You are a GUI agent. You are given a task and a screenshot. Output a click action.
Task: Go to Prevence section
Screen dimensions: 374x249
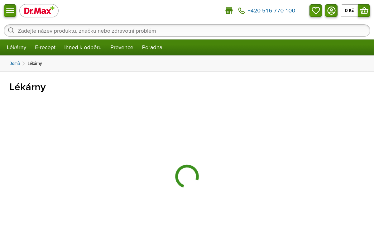[122, 47]
